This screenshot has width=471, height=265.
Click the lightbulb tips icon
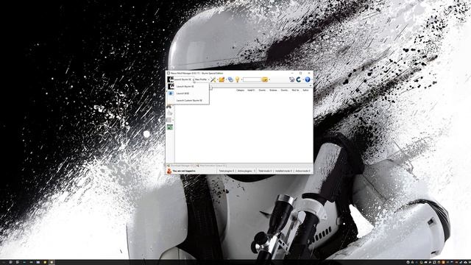point(237,79)
